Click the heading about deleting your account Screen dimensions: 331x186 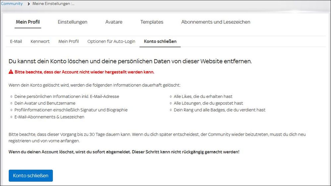[130, 61]
